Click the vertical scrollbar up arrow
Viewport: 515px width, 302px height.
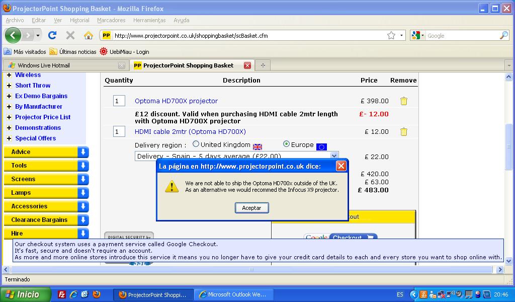[x=509, y=77]
